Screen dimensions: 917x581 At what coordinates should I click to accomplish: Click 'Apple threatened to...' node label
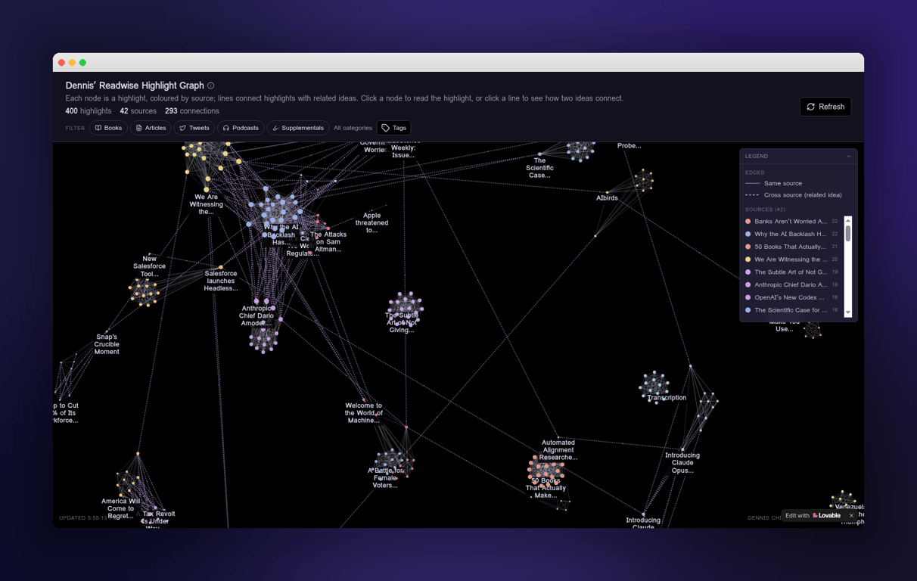371,222
